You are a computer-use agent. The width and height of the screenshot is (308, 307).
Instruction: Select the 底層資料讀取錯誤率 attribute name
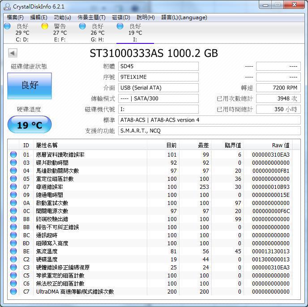[x=60, y=154]
